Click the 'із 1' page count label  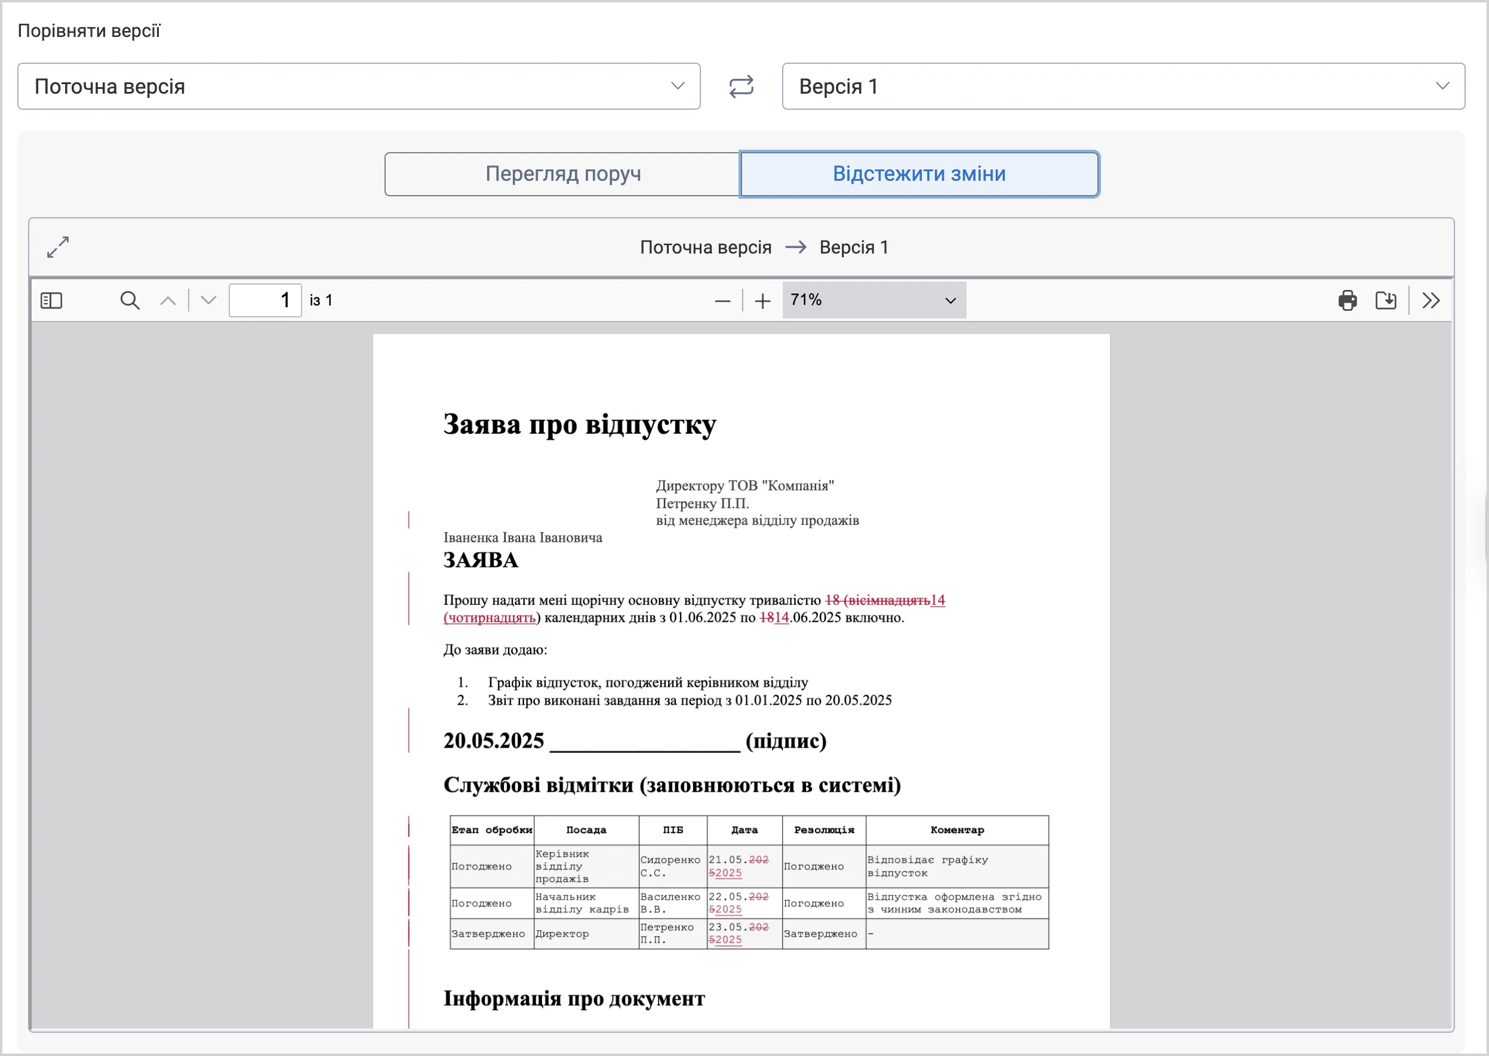pyautogui.click(x=321, y=301)
